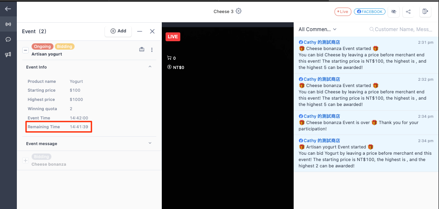Click the Add event button
Screen dimensions: 439x209
coord(118,31)
